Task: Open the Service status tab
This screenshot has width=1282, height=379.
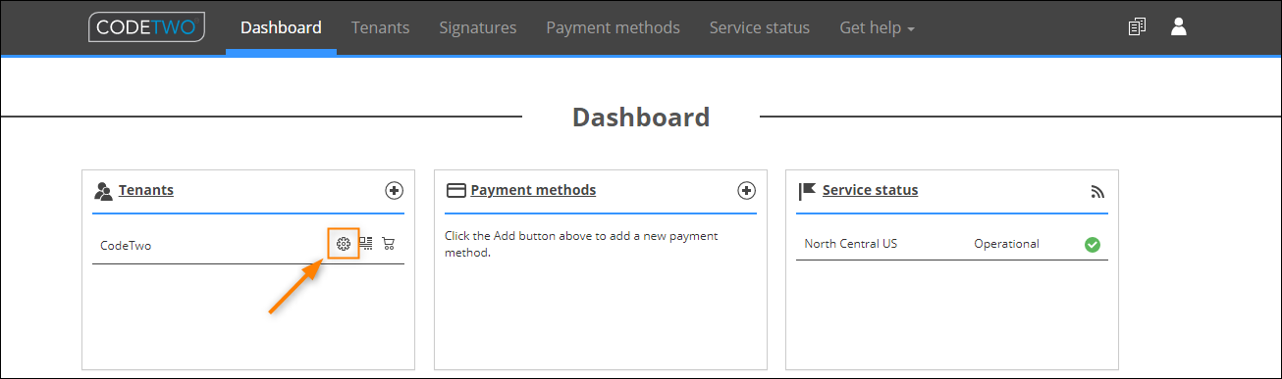Action: coord(760,27)
